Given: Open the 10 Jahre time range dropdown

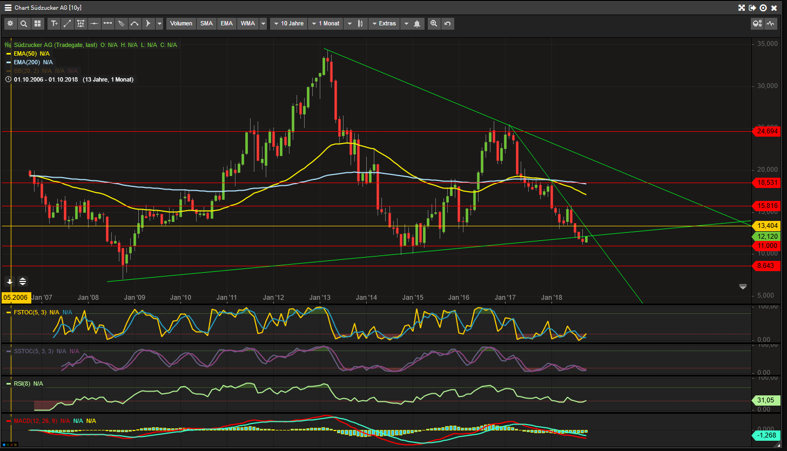Looking at the screenshot, I should click(288, 24).
